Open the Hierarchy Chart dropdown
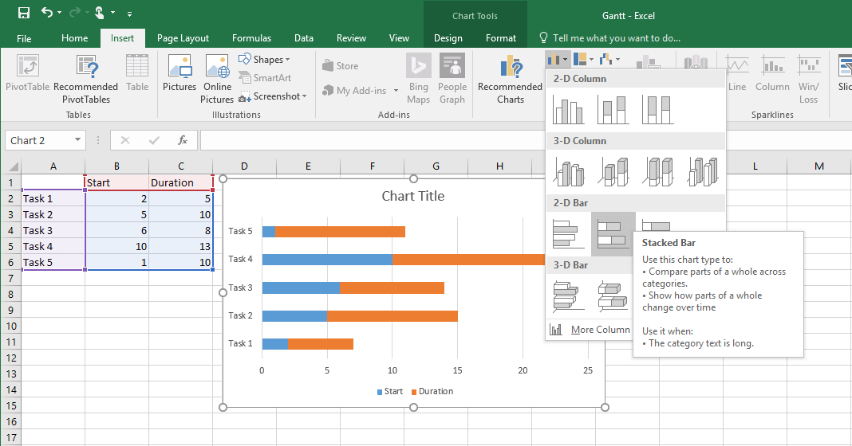Screen dimensions: 852x446 click(x=584, y=59)
